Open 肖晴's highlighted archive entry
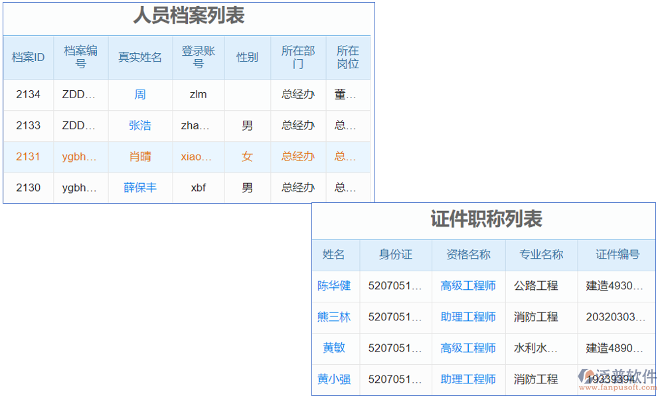Viewport: 664px width, 398px height. point(140,157)
